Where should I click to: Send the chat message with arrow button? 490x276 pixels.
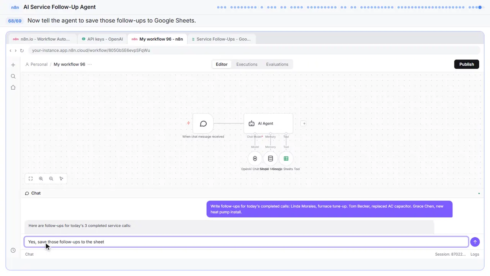(475, 242)
